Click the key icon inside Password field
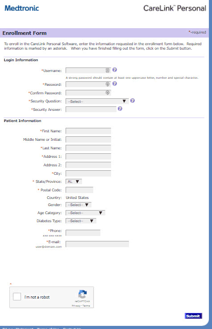 click(108, 84)
